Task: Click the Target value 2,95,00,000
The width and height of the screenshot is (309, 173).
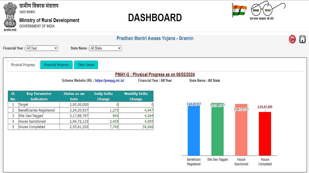Action: pos(79,105)
